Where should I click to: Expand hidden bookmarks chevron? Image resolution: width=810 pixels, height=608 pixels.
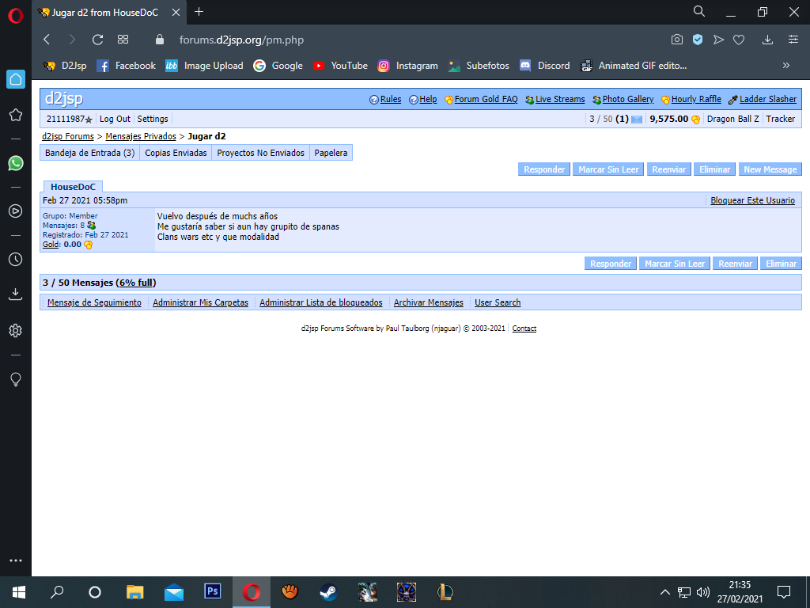coord(786,66)
